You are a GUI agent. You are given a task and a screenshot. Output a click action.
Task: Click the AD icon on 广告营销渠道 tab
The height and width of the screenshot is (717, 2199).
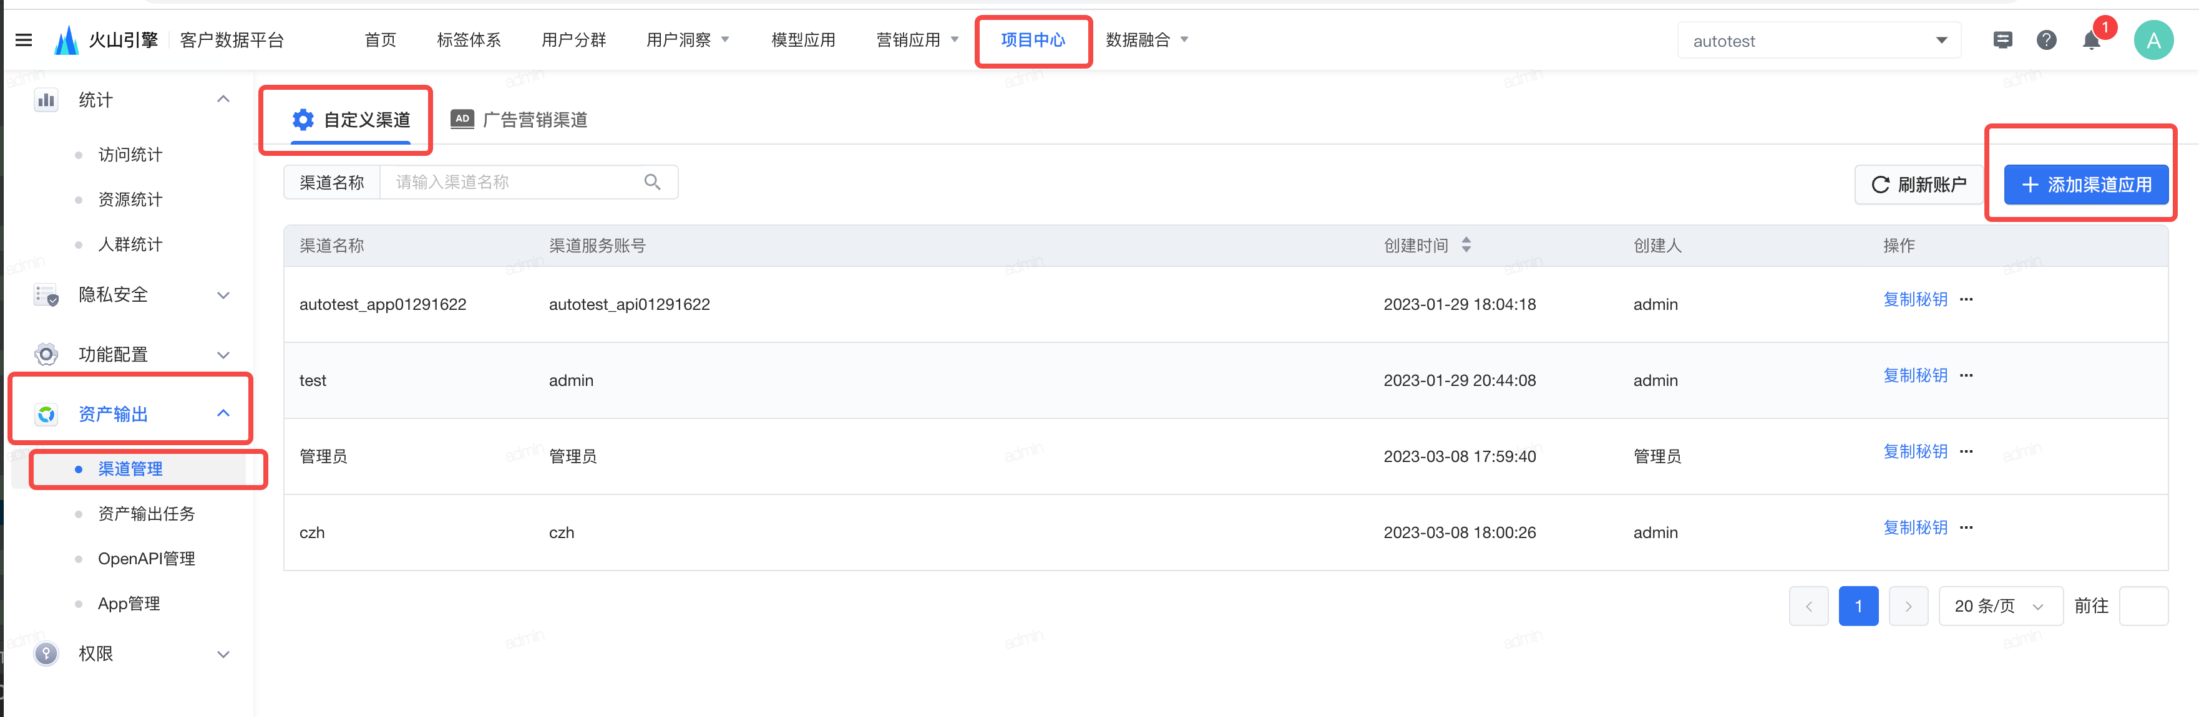tap(462, 118)
